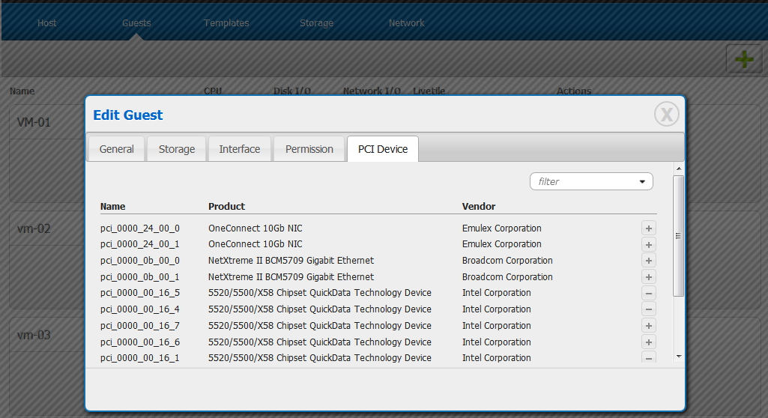
Task: Open Host in top navigation
Action: tap(47, 23)
